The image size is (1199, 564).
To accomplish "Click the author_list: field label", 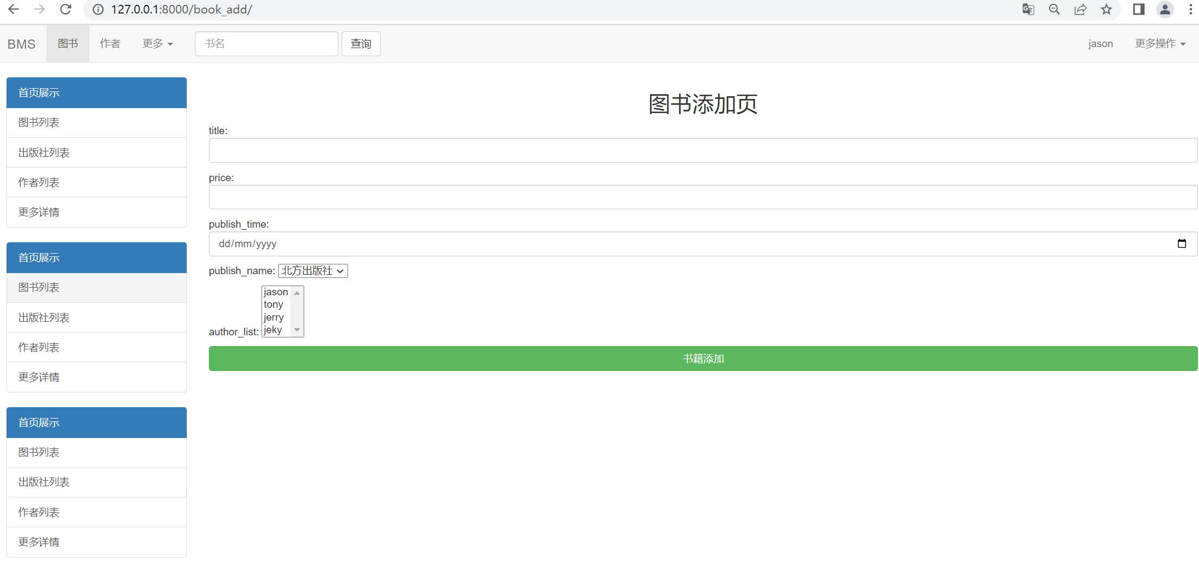I will 234,331.
